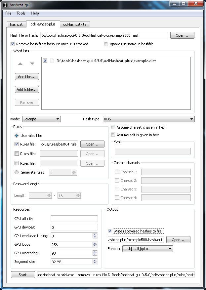
Task: Enable Ignore username in hashfile
Action: (106, 44)
